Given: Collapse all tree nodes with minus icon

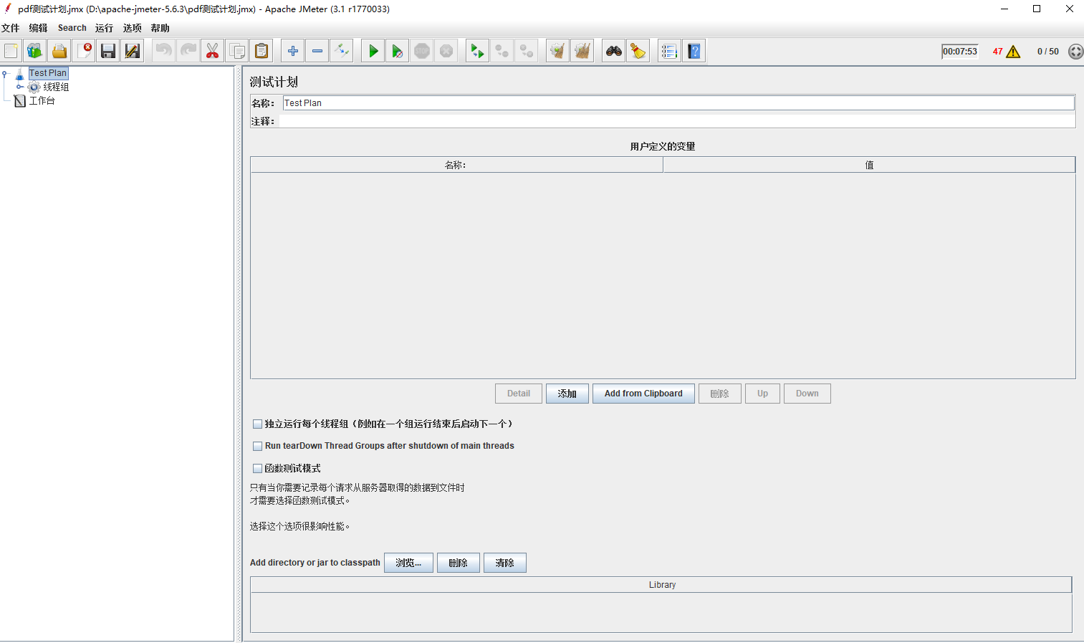Looking at the screenshot, I should coord(317,50).
